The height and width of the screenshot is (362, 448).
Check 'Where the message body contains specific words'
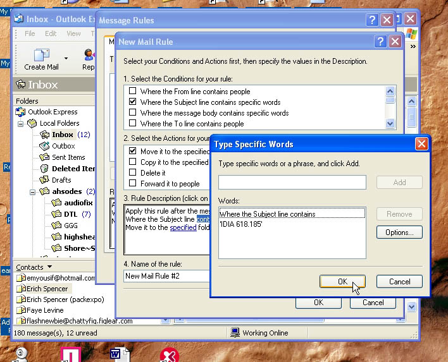pyautogui.click(x=133, y=112)
